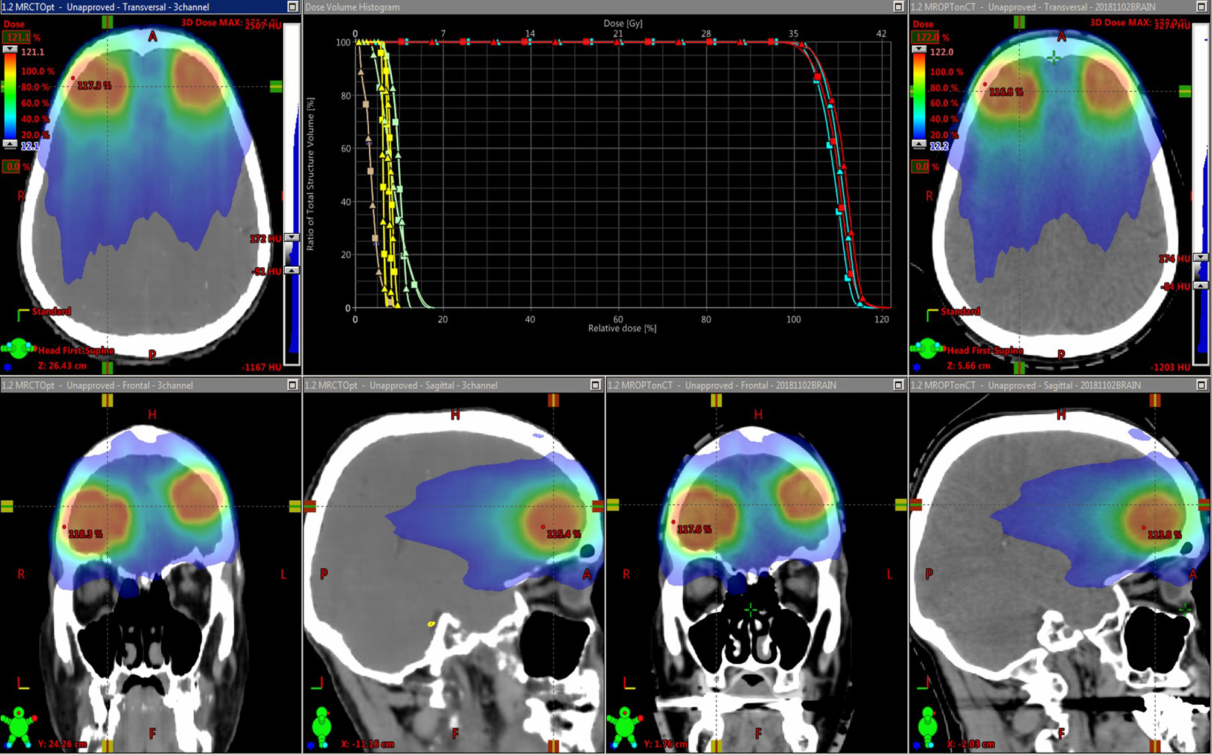Click upper dose limit arrow at 121.1
The image size is (1212, 755).
[x=10, y=50]
